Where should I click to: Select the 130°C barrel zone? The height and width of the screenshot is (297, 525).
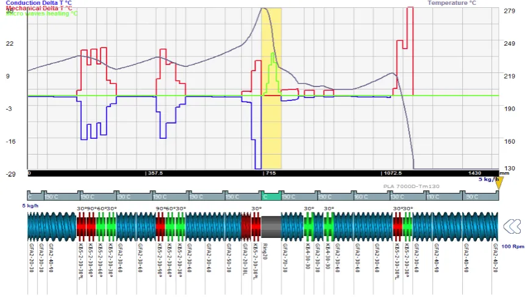click(408, 197)
